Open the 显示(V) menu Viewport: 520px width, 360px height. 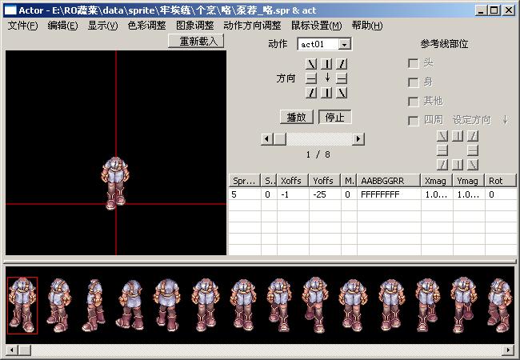click(103, 26)
